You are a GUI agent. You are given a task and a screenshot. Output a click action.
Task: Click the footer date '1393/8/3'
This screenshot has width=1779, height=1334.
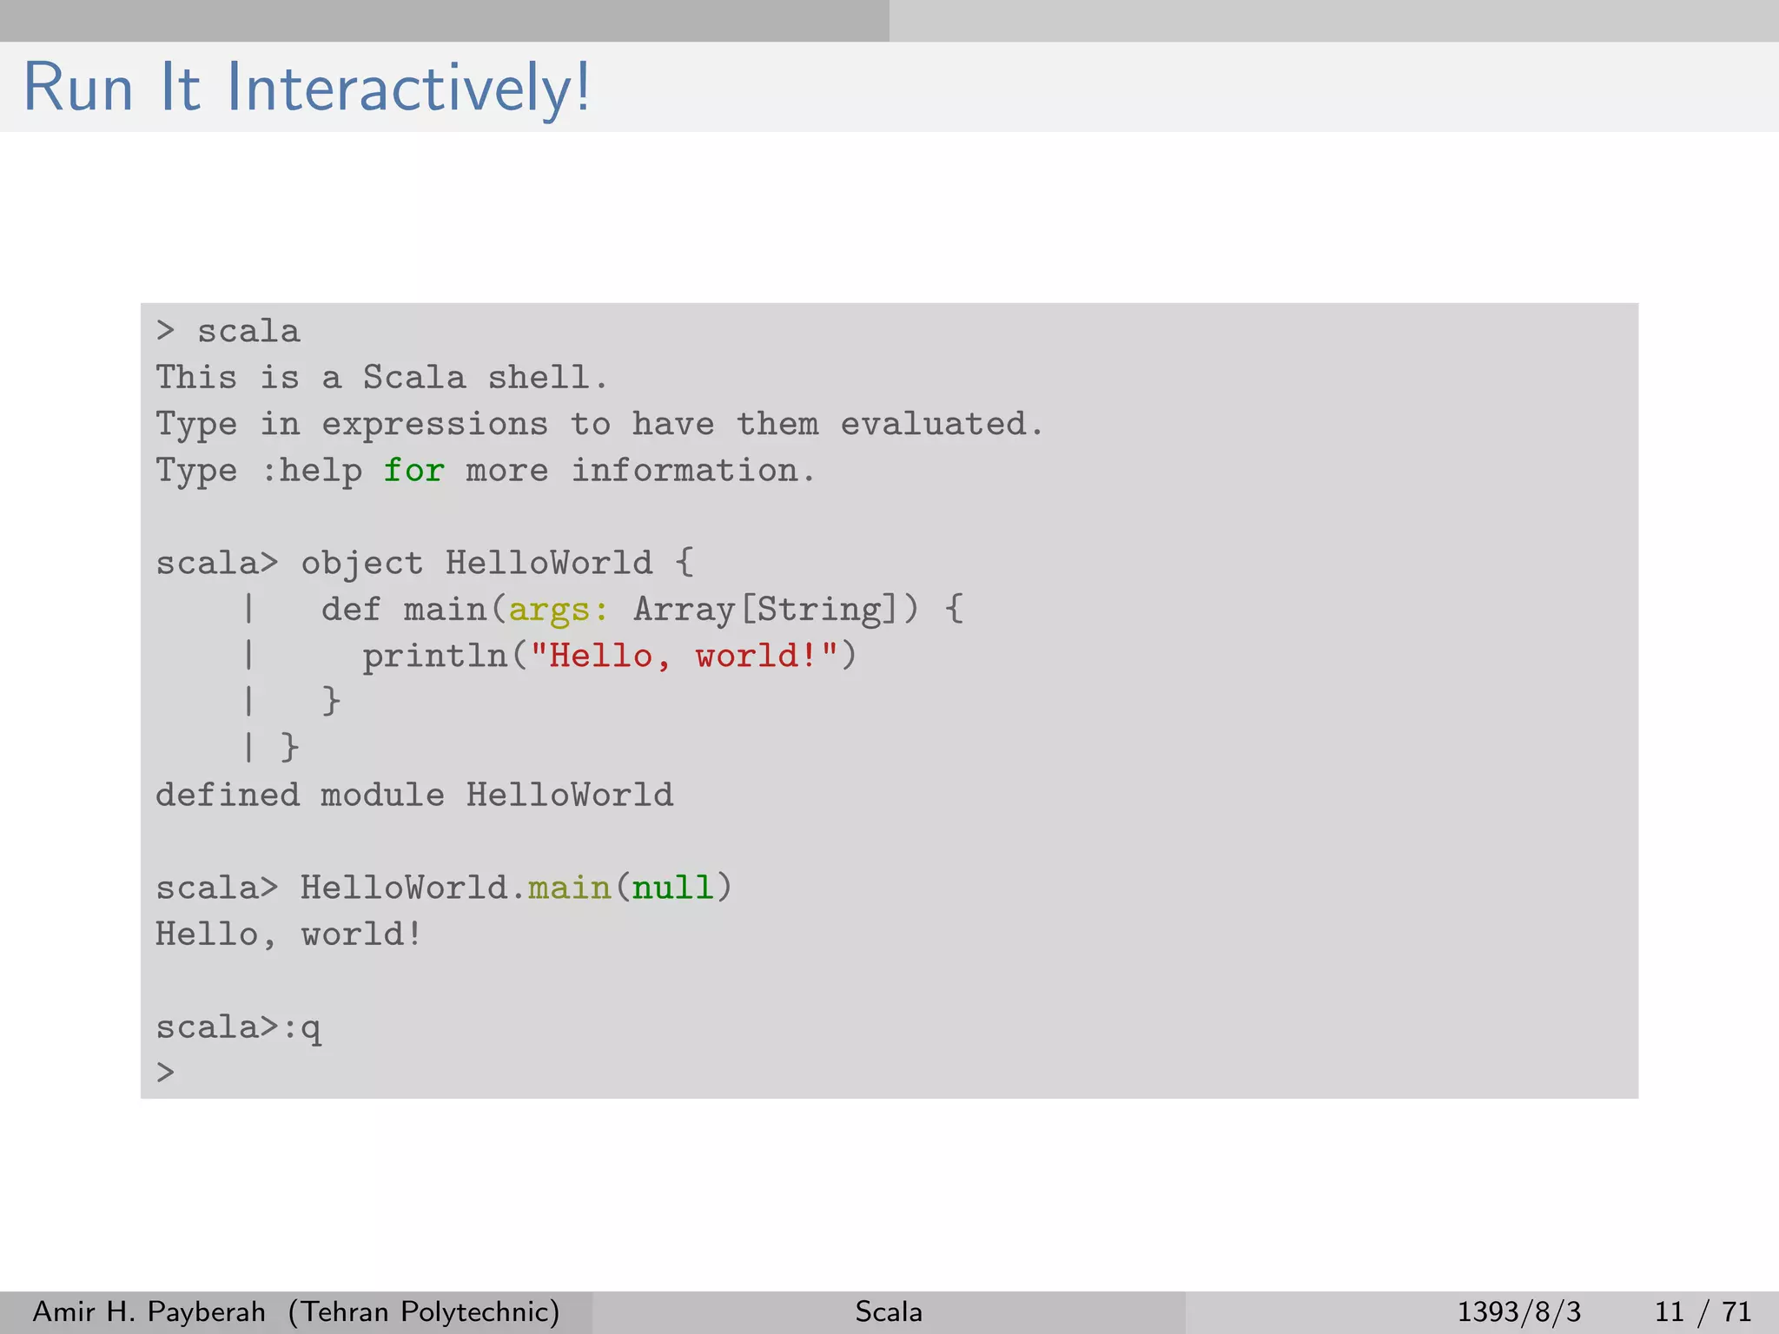[1518, 1311]
